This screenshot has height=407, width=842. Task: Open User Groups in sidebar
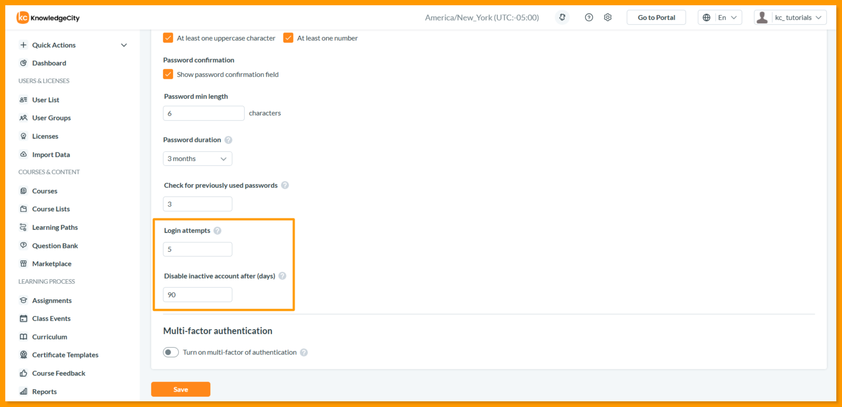[51, 118]
